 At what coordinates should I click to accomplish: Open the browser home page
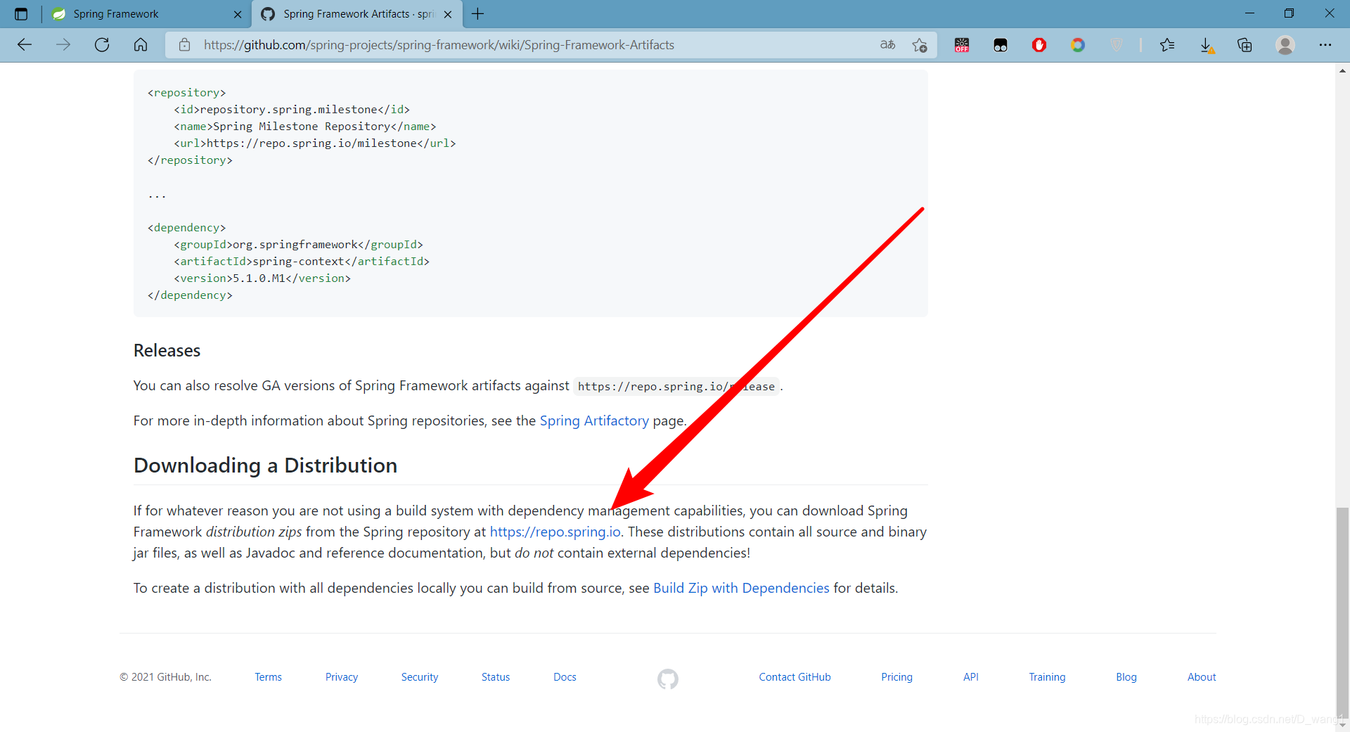(x=141, y=45)
